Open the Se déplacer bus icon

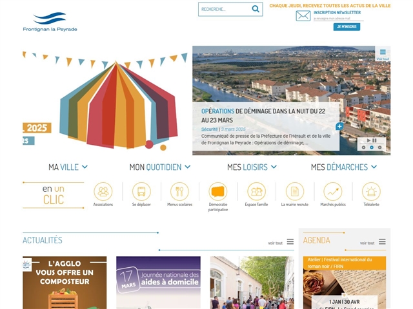tap(141, 191)
